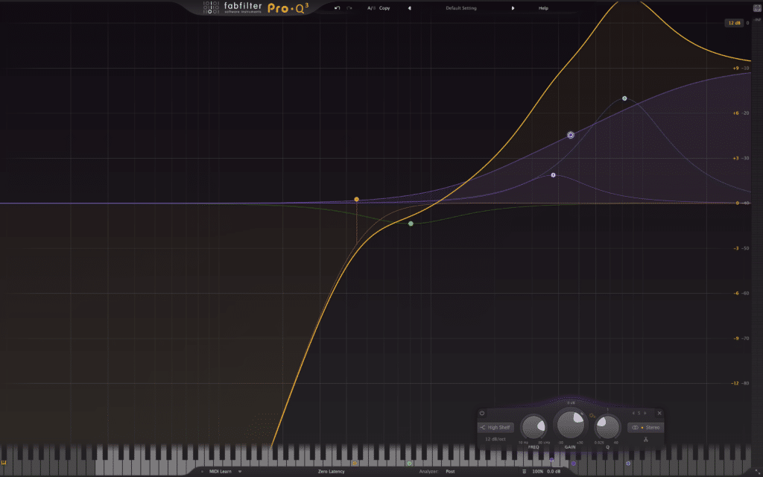The width and height of the screenshot is (763, 477).
Task: Click the yellow piano display icon at left
Action: point(4,463)
